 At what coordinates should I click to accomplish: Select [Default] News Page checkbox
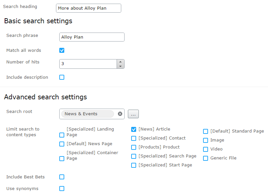62,144
